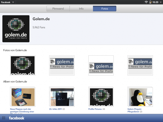Click the 'Alben von Golem.de' heading
This screenshot has width=163, height=122.
pos(15,82)
